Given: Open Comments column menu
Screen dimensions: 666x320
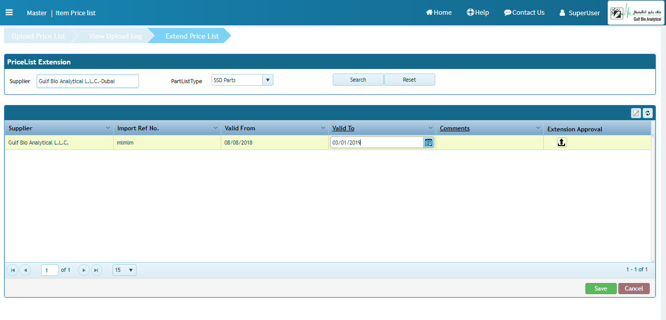Looking at the screenshot, I should point(538,128).
